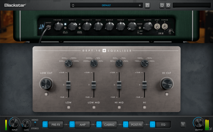Click the LOW MID frequency selector knob
Image resolution: width=213 pixels, height=132 pixels.
pos(94,63)
